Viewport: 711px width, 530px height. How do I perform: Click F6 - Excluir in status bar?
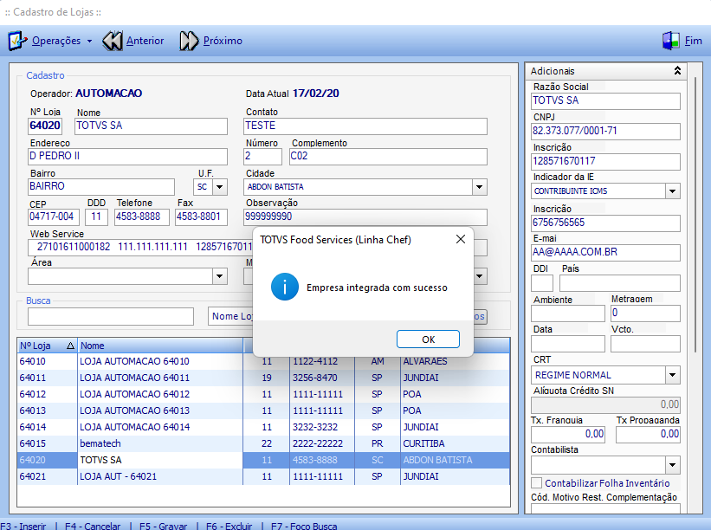click(229, 526)
